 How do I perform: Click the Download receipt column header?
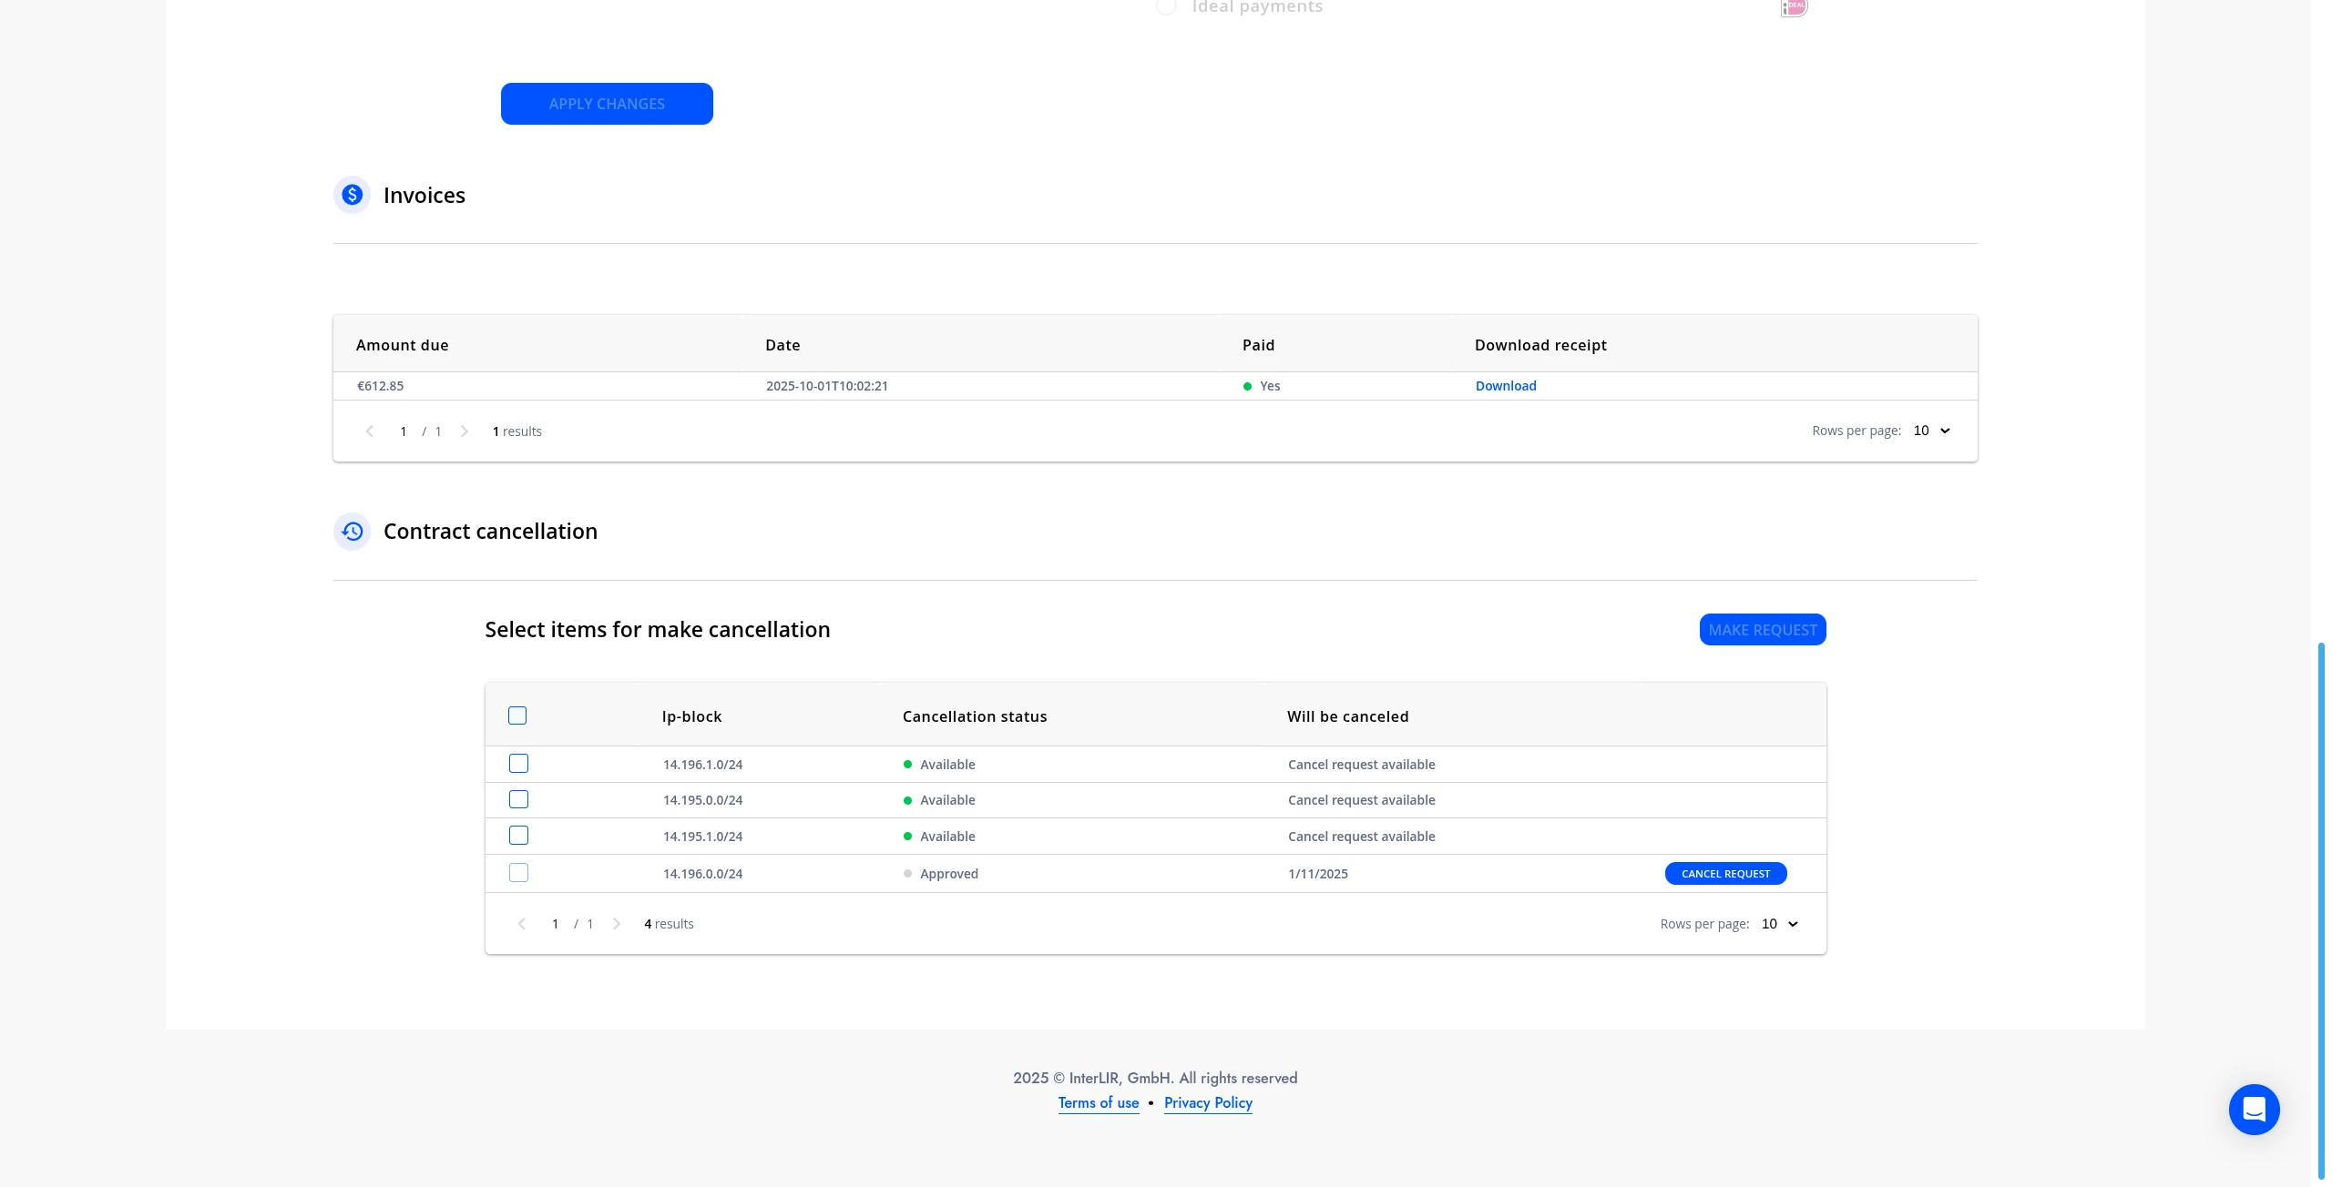1540,345
